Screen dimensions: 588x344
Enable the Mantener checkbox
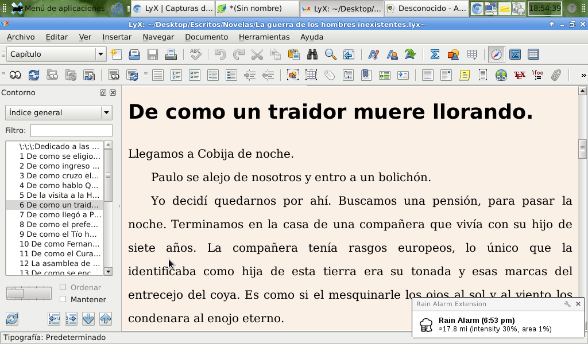pyautogui.click(x=63, y=299)
